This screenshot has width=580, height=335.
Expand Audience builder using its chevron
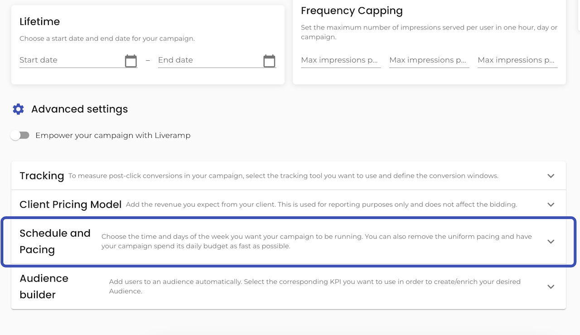(x=551, y=286)
